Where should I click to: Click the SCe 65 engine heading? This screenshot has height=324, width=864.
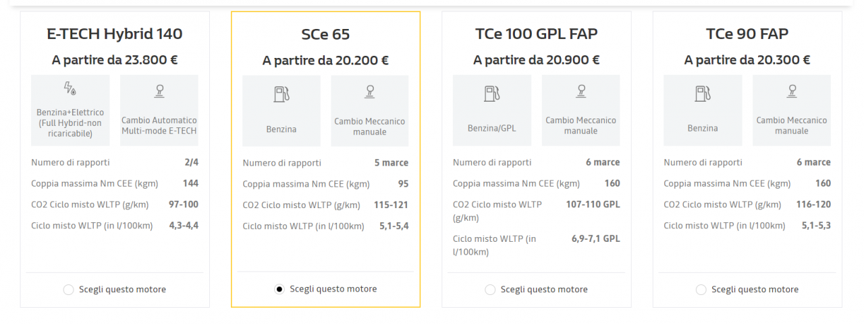tap(325, 34)
